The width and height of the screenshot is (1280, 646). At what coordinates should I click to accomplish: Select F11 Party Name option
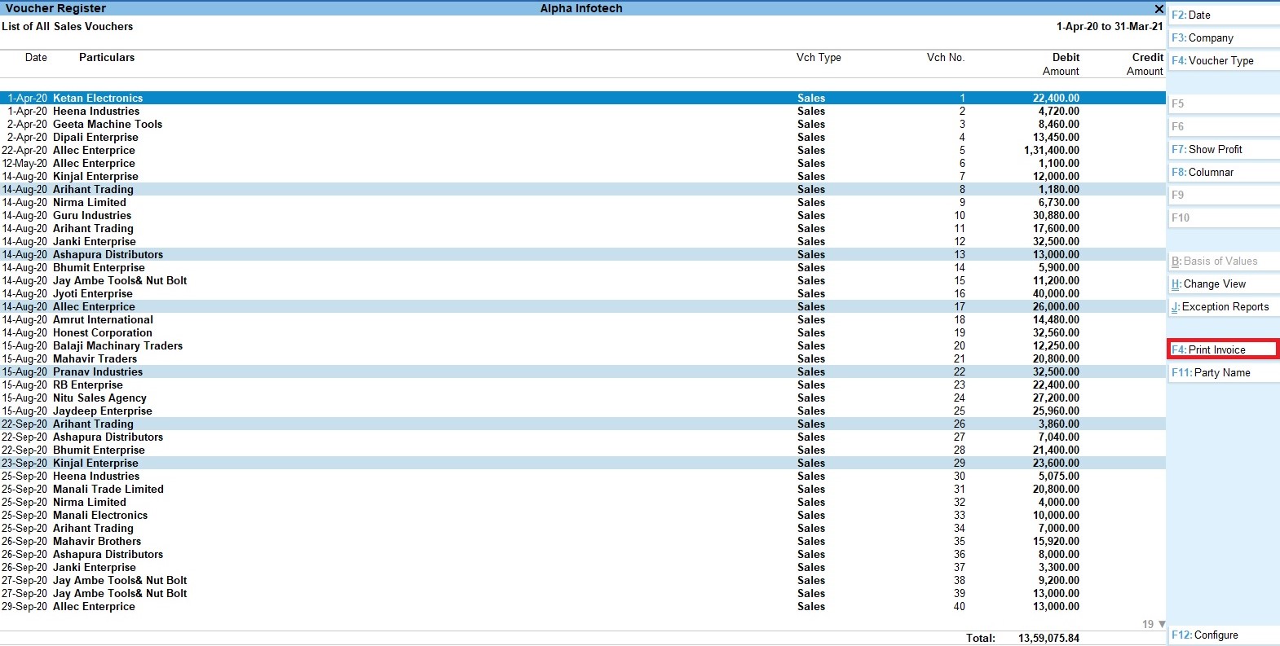tap(1223, 373)
